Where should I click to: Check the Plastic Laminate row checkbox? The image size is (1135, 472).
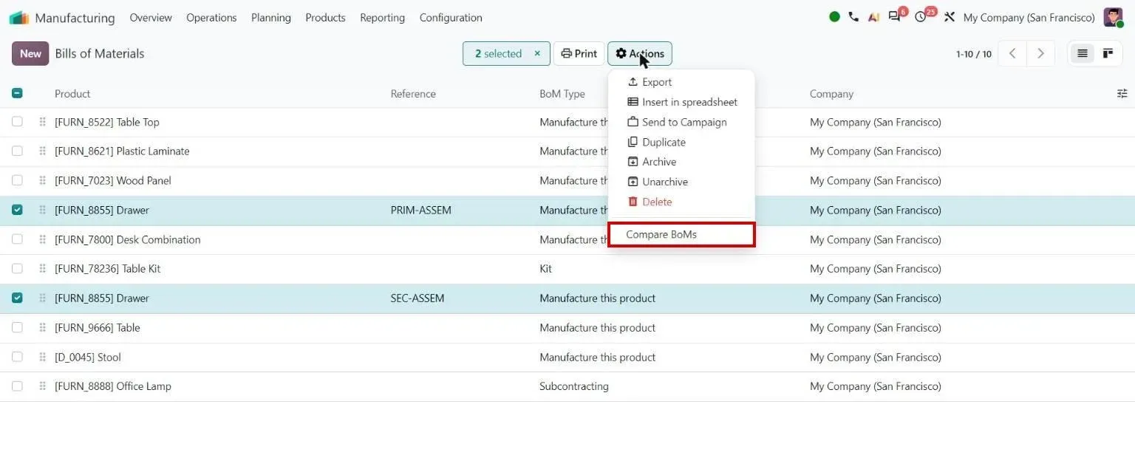[17, 151]
